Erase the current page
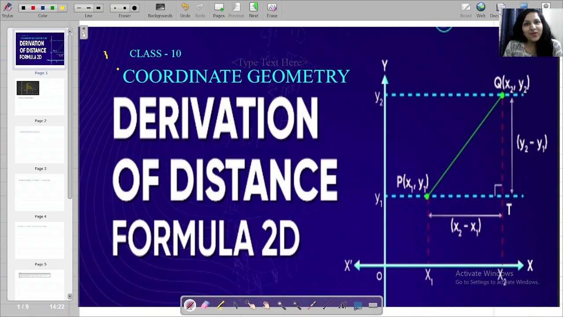This screenshot has width=563, height=317. (x=272, y=10)
